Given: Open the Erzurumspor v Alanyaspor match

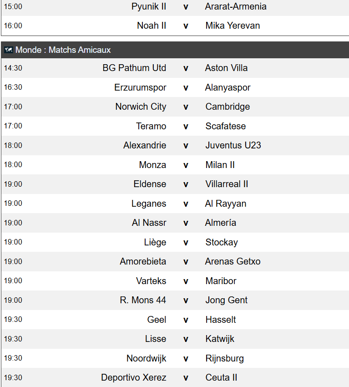Looking at the screenshot, I should [x=175, y=87].
